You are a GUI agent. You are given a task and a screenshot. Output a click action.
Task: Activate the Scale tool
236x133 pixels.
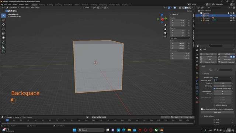click(x=3, y=33)
